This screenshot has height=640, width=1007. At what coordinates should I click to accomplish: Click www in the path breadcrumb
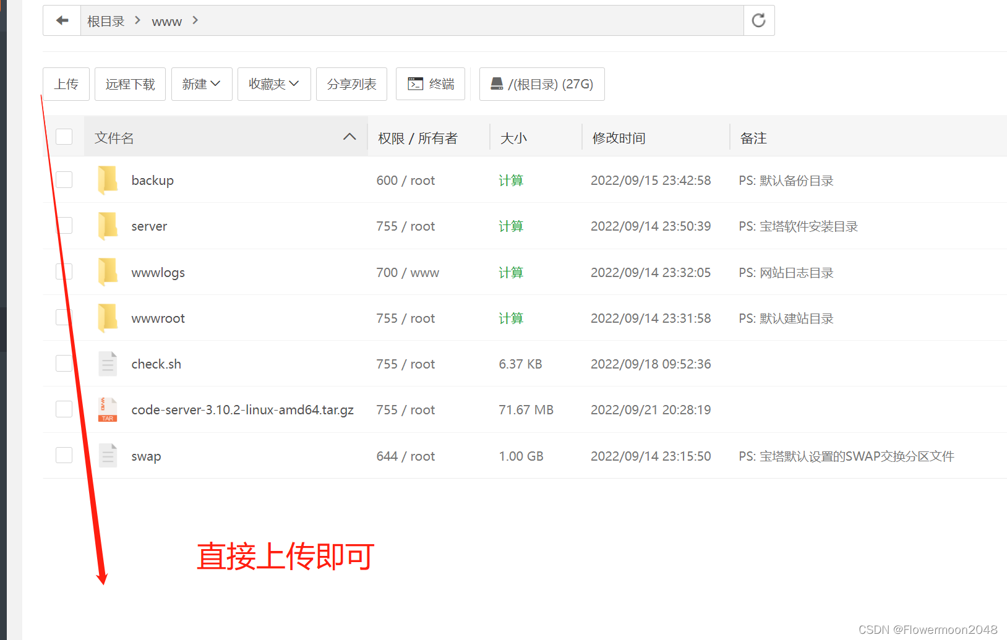tap(167, 22)
